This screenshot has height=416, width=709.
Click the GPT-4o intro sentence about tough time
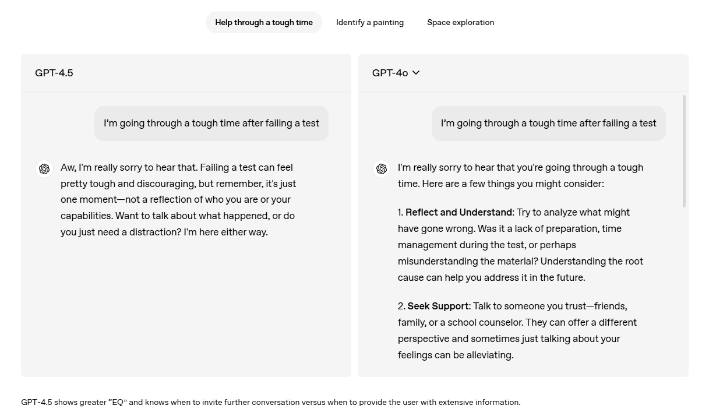coord(521,175)
